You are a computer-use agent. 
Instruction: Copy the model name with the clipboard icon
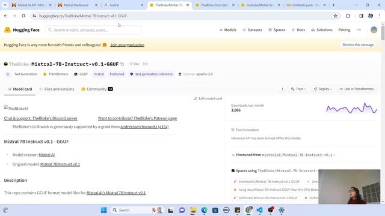122,64
